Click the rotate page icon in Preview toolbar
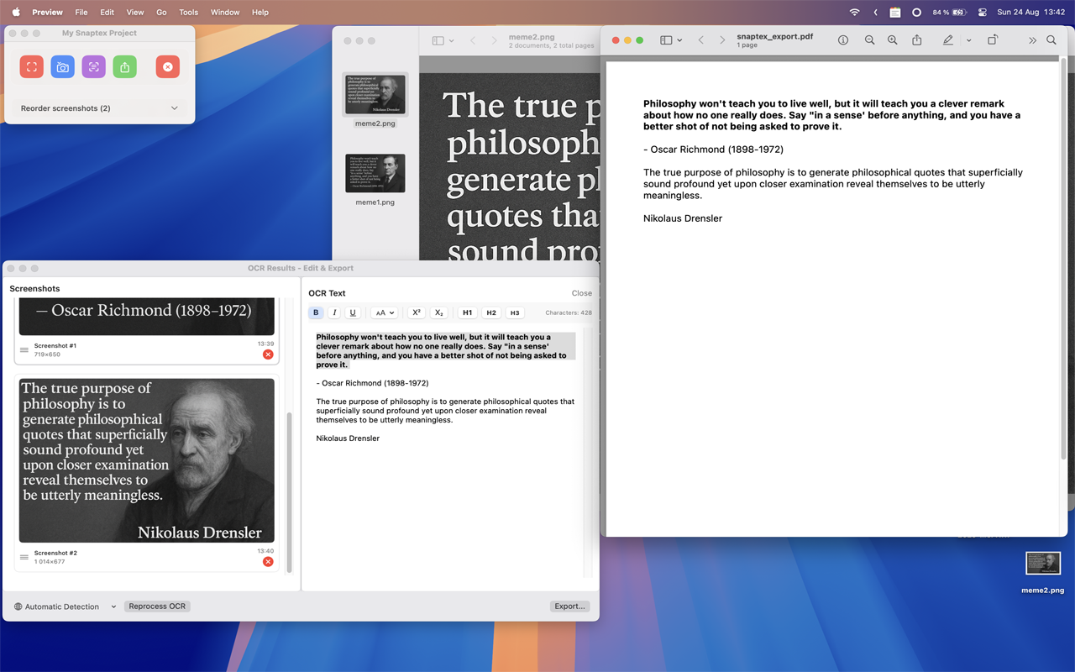 [992, 39]
